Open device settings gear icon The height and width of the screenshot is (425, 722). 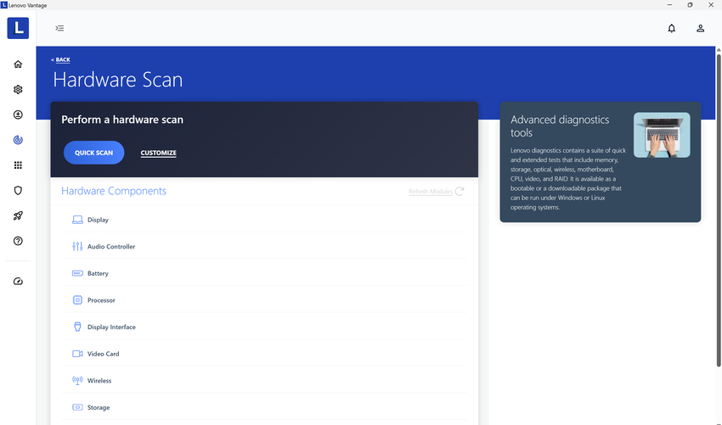coord(18,90)
